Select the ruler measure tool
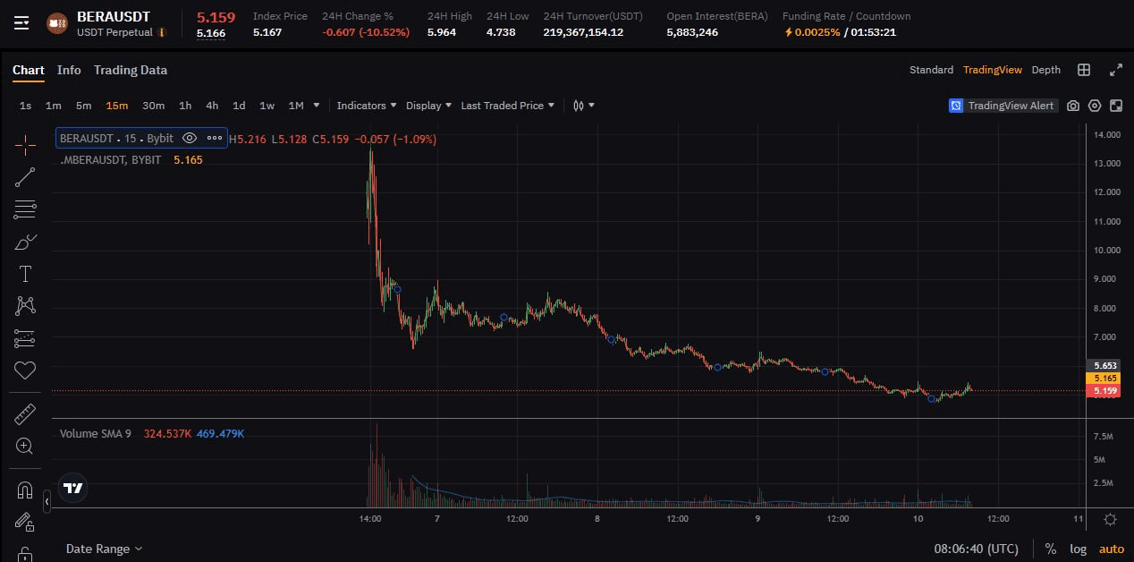 coord(25,413)
